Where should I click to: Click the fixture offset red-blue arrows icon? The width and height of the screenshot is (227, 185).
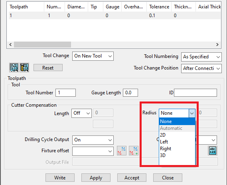point(122,151)
